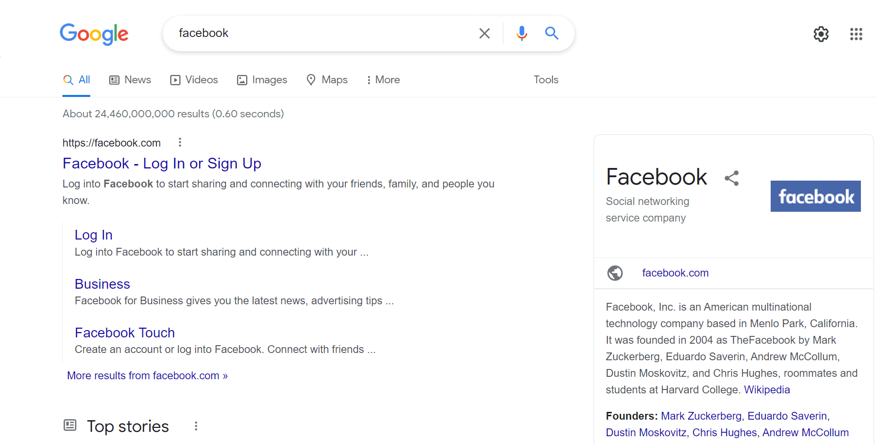Open the More search options dropdown
The width and height of the screenshot is (877, 444).
tap(383, 79)
